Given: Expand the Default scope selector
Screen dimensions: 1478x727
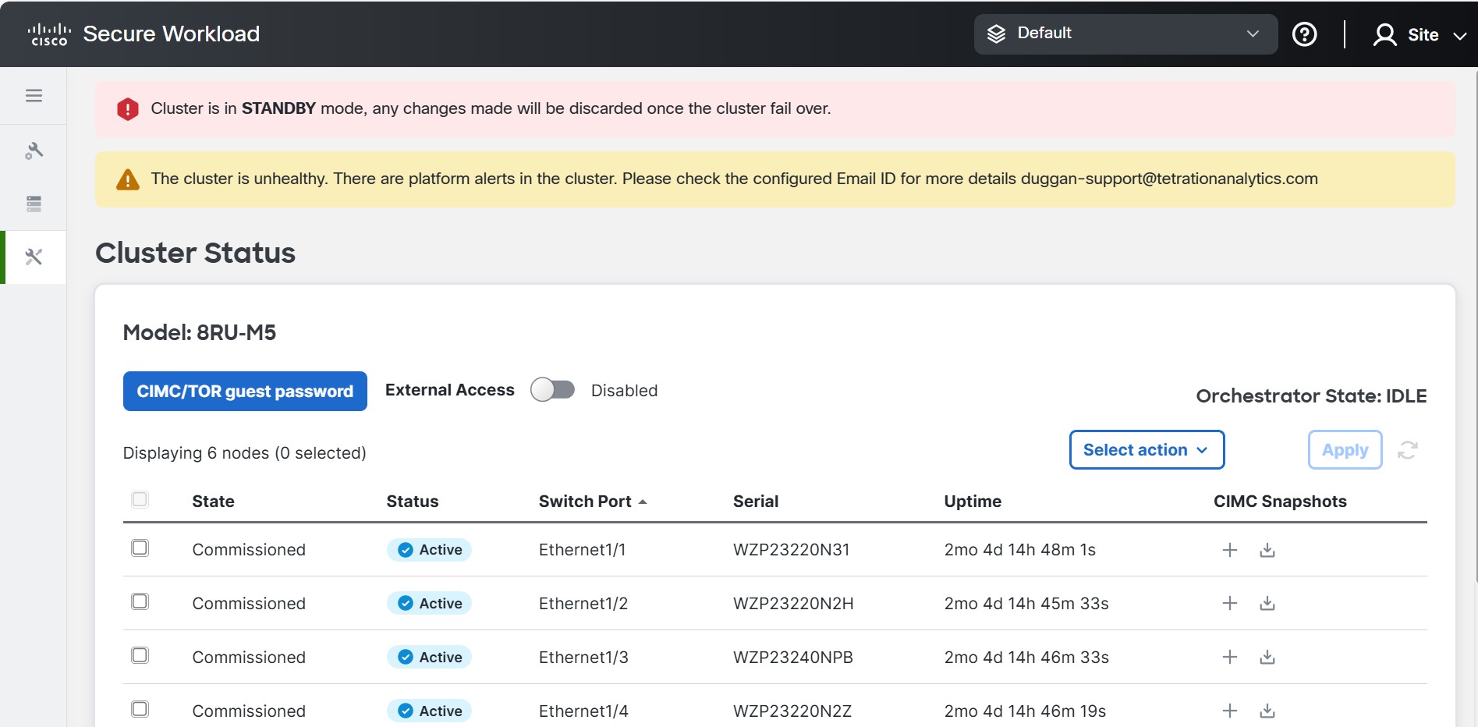Looking at the screenshot, I should click(1125, 34).
